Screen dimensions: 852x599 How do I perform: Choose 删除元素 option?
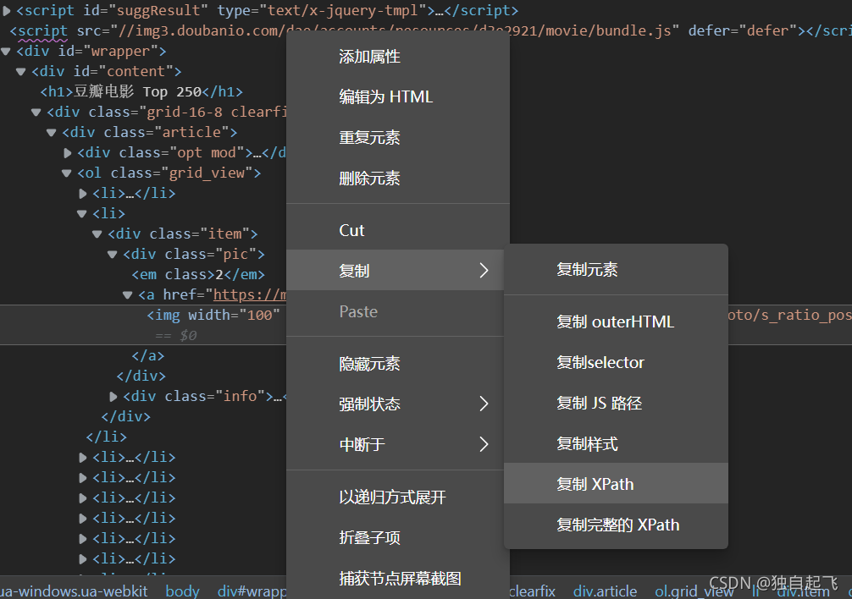[x=398, y=179]
